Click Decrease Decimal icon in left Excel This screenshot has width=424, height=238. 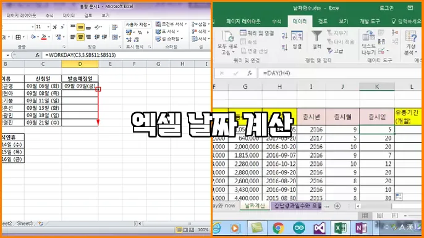coord(136,39)
